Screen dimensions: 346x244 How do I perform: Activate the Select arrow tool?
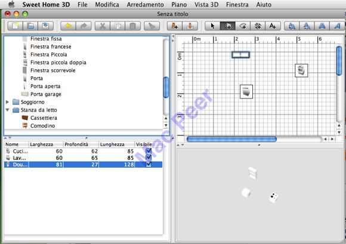click(x=212, y=26)
